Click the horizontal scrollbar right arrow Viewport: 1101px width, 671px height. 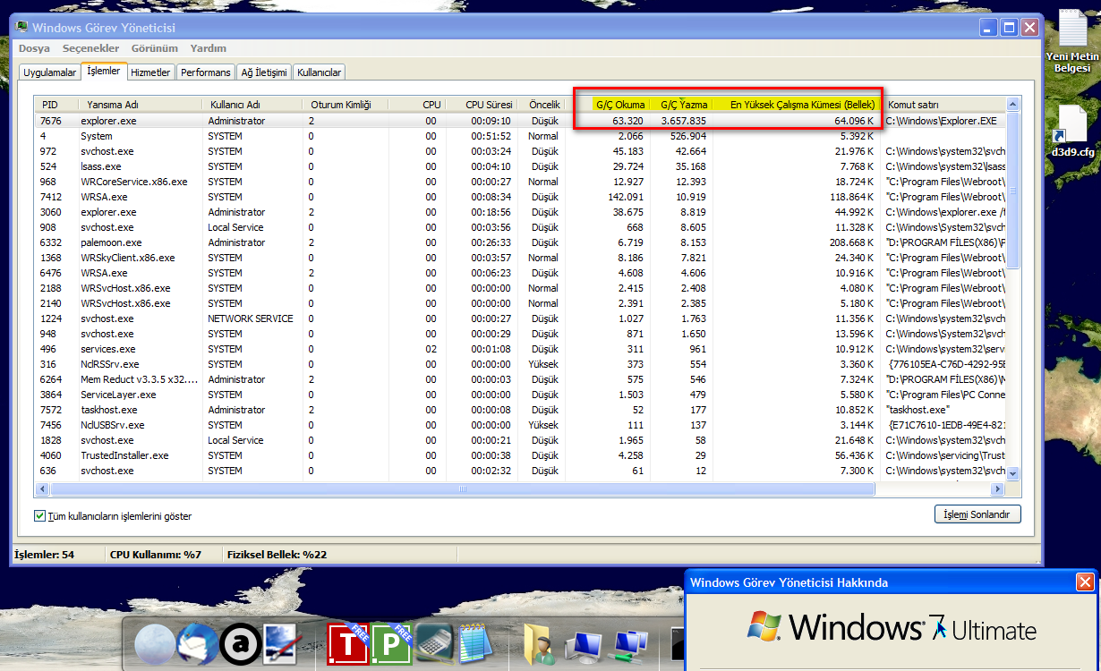click(x=997, y=489)
